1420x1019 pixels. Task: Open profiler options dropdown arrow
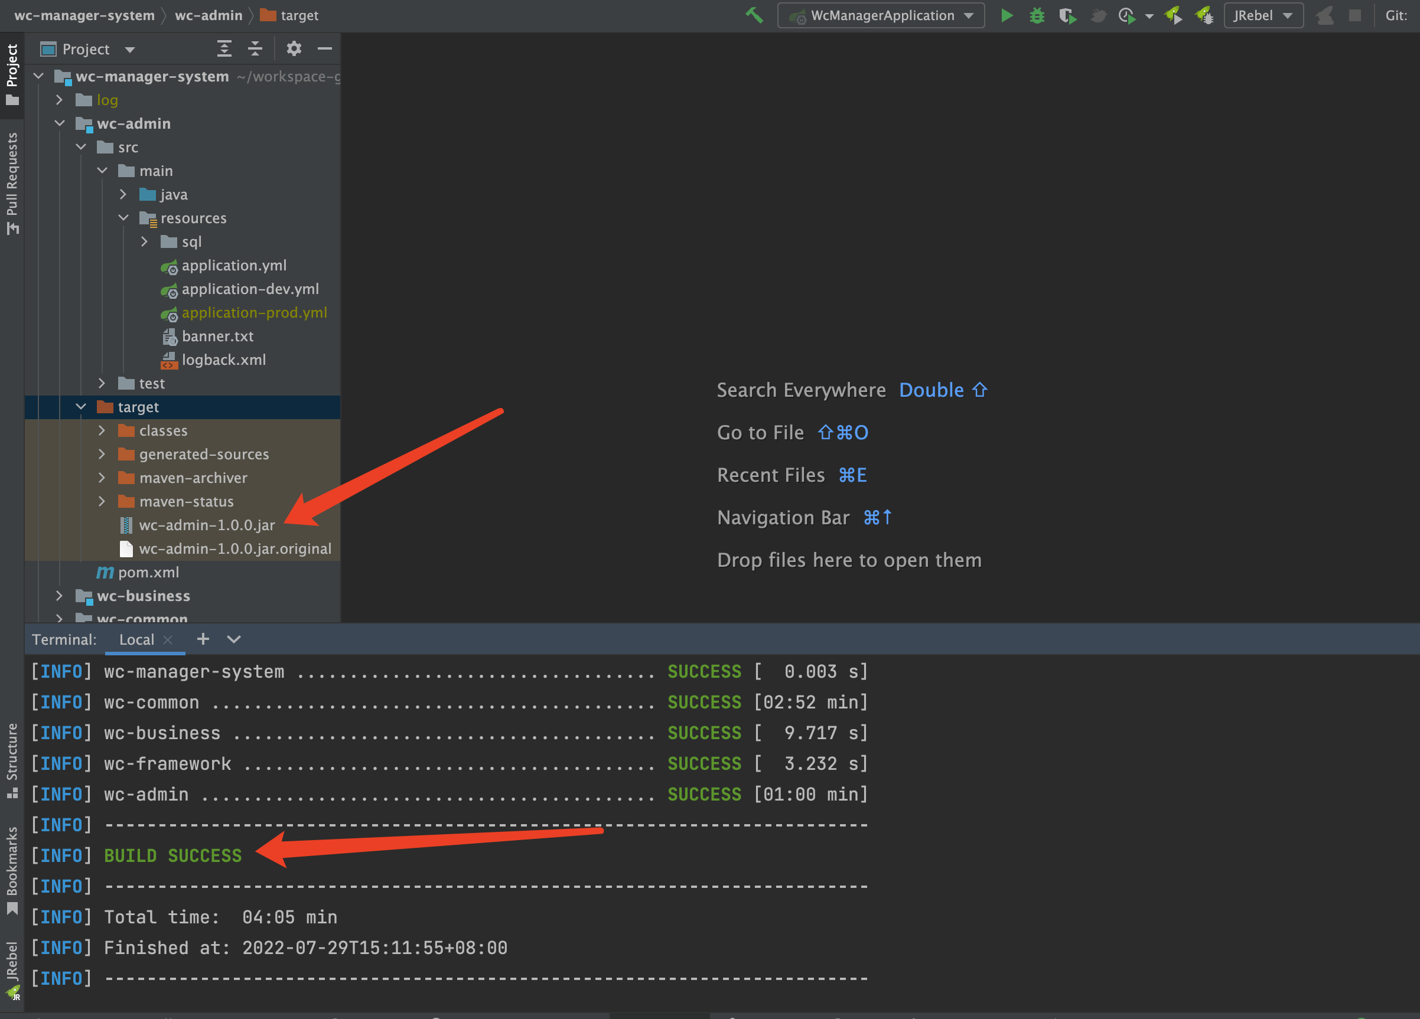1149,17
